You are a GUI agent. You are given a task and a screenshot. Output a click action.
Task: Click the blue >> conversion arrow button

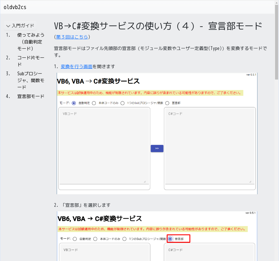(157, 148)
